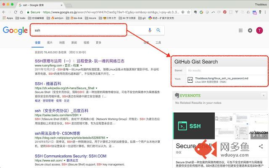Open the todo bookmarks folder
This screenshot has width=269, height=168.
click(21, 18)
